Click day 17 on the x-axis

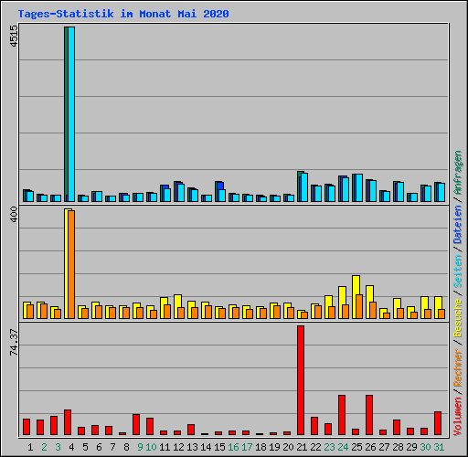[247, 447]
